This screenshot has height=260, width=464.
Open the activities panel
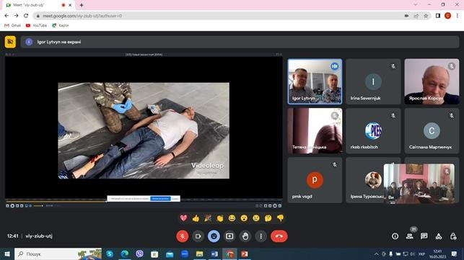point(439,236)
